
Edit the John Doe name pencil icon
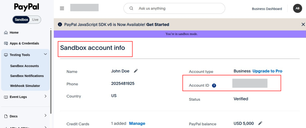click(136, 71)
